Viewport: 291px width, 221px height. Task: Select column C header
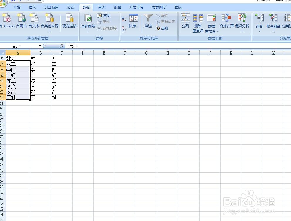tap(62, 53)
